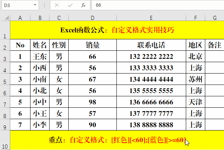
Task: Click the '联系电话' header cell
Action: pyautogui.click(x=151, y=45)
